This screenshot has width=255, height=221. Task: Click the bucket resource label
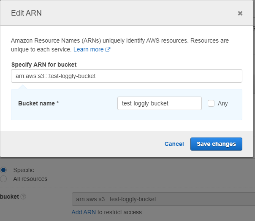tap(9, 197)
